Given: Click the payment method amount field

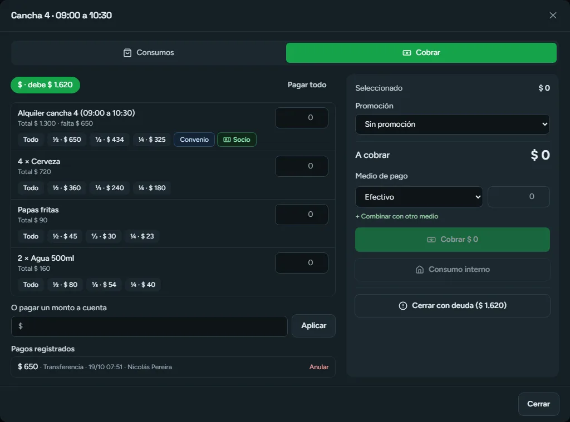Looking at the screenshot, I should pyautogui.click(x=518, y=197).
